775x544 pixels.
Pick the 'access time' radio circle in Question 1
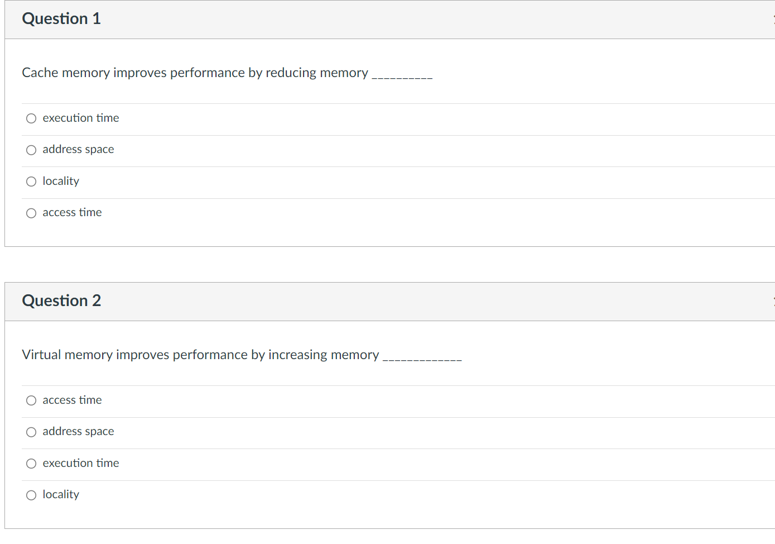pyautogui.click(x=31, y=213)
